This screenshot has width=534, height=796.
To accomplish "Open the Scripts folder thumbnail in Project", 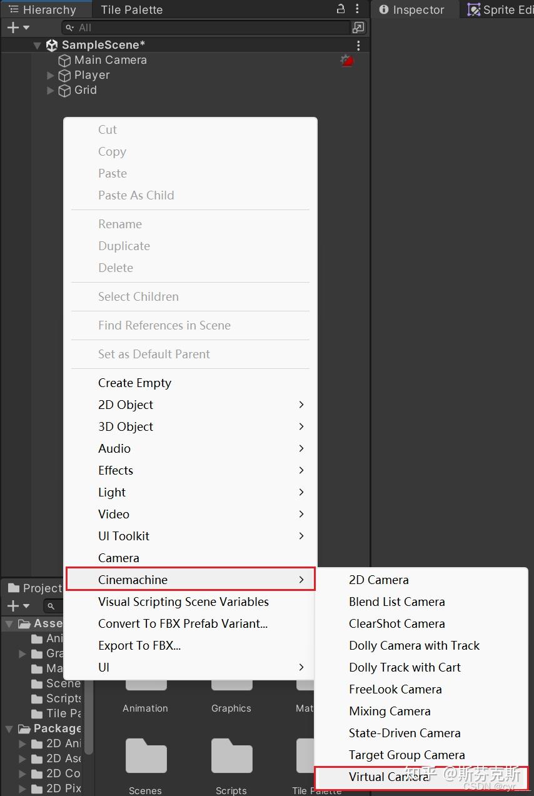I will click(231, 758).
